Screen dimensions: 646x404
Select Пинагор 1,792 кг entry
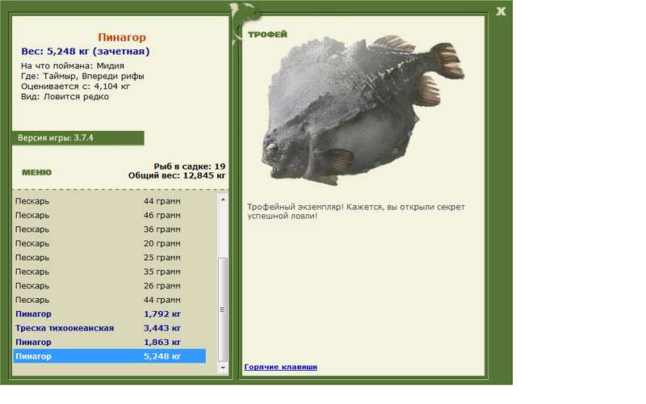tap(109, 314)
